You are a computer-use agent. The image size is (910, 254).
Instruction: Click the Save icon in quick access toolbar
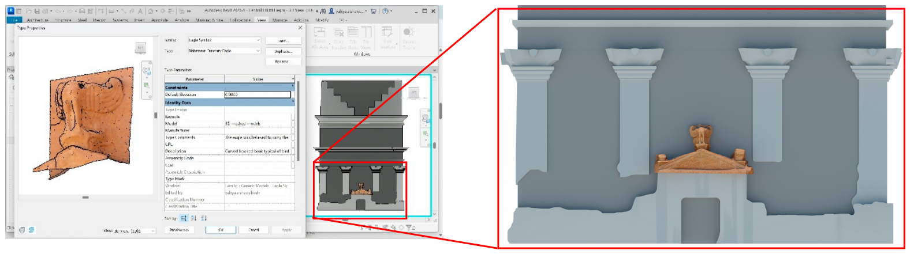click(x=37, y=11)
